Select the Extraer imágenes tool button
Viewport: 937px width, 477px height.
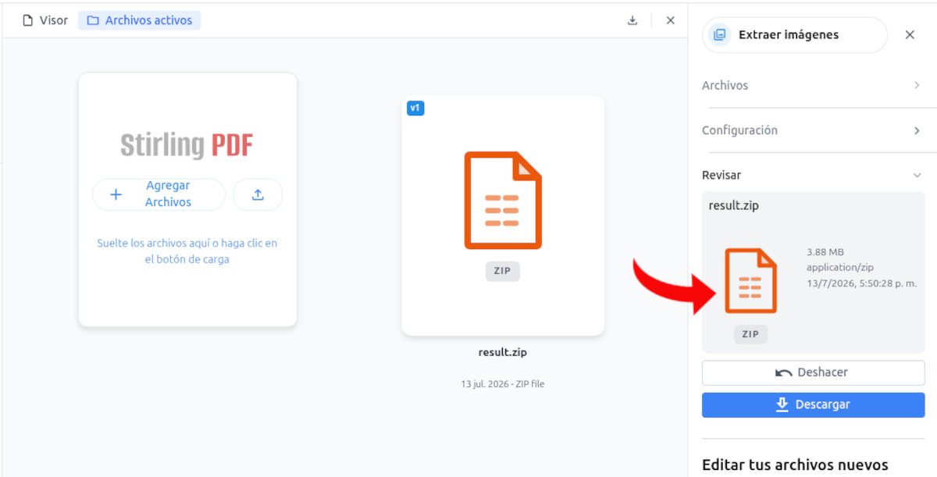(x=794, y=35)
